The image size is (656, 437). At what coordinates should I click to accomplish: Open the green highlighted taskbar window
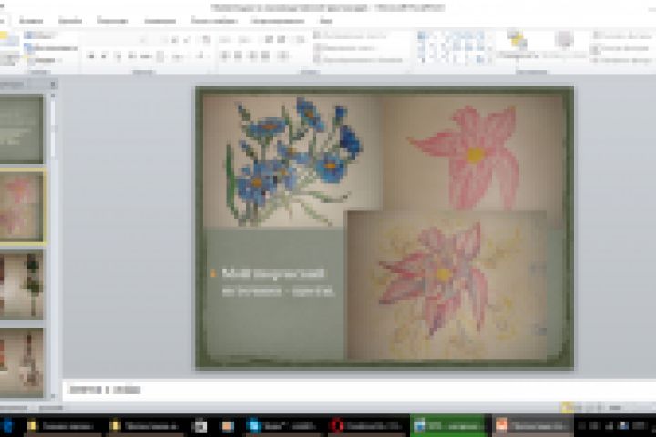click(447, 426)
